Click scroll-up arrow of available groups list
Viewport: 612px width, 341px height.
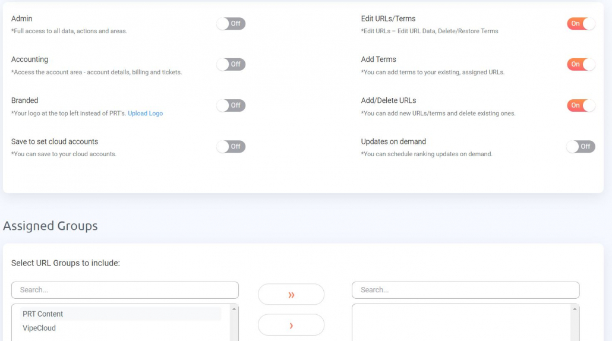pyautogui.click(x=234, y=309)
